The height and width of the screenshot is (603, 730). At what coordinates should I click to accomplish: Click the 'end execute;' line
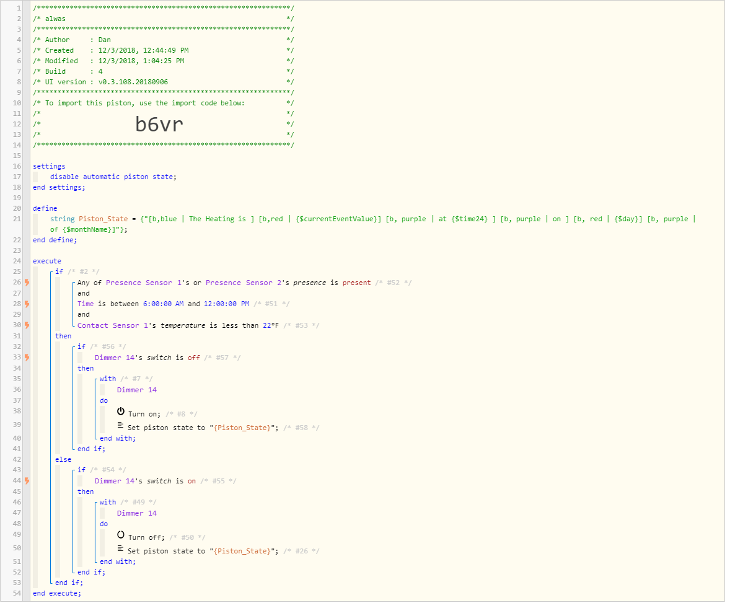(57, 594)
